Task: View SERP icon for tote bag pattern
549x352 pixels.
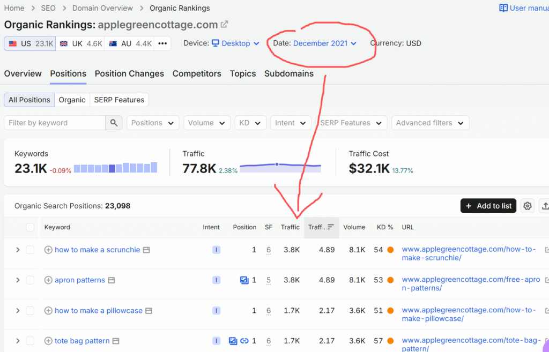Action: (x=116, y=341)
